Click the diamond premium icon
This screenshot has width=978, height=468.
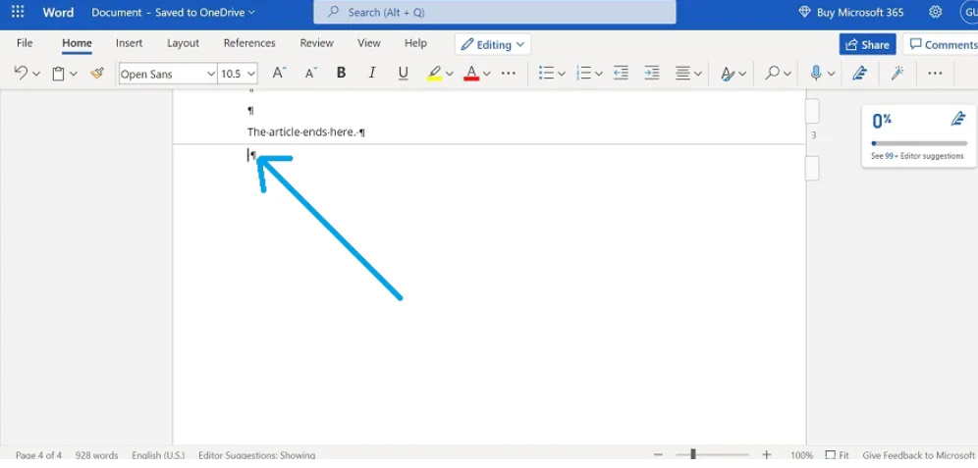pyautogui.click(x=804, y=12)
